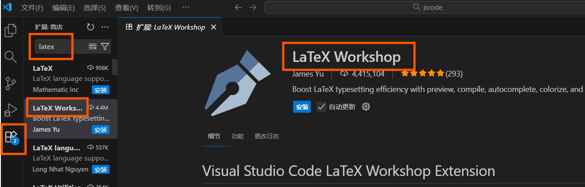Click the LaTeX Workshop title heading

[x=346, y=57]
